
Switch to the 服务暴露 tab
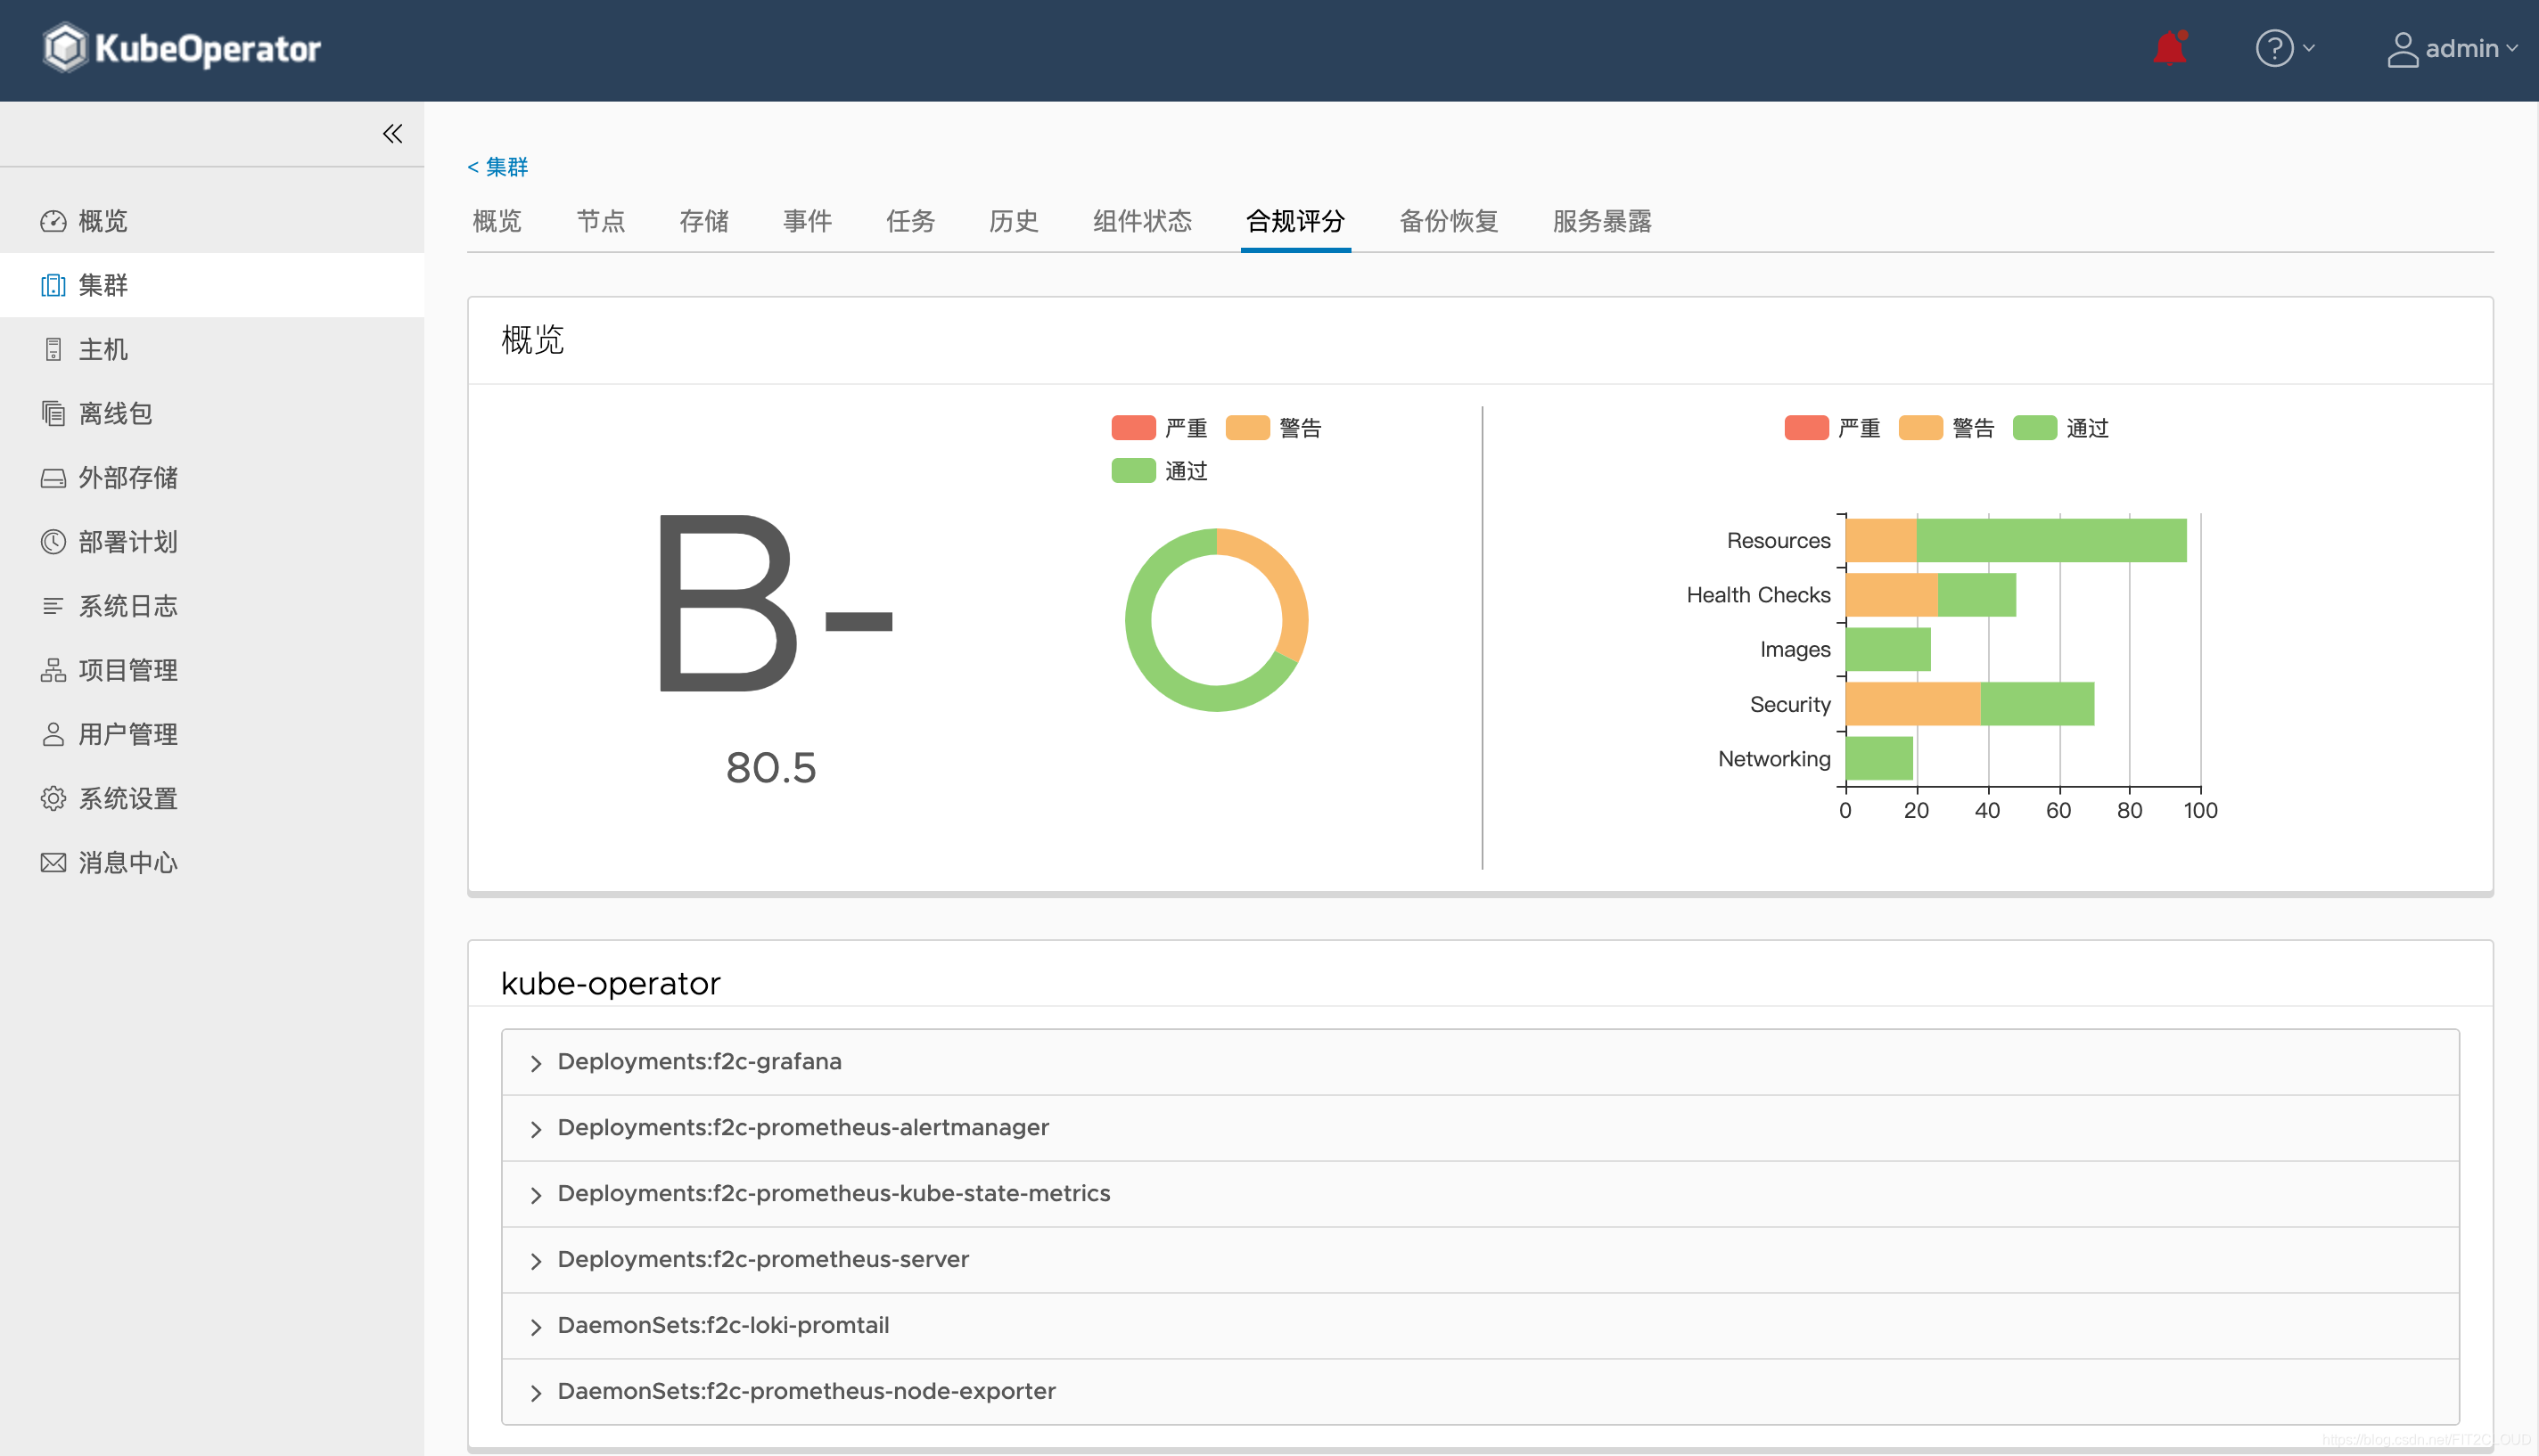(x=1603, y=221)
